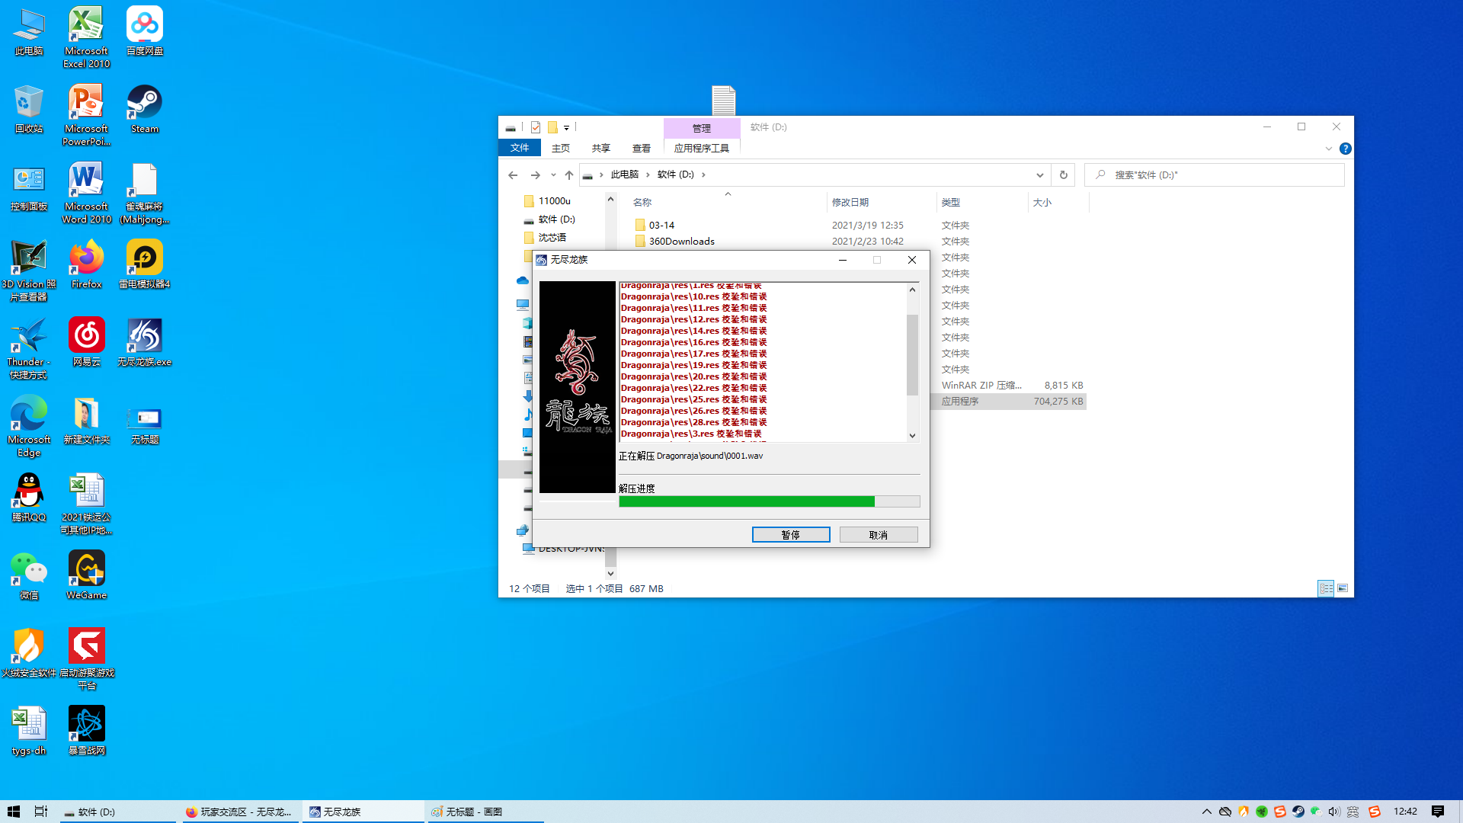Viewport: 1463px width, 823px height.
Task: Select the 无尽龙族.exe desktop icon
Action: 144,343
